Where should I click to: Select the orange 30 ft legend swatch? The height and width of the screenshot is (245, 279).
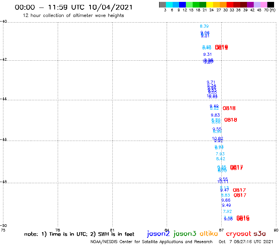coord(223,5)
